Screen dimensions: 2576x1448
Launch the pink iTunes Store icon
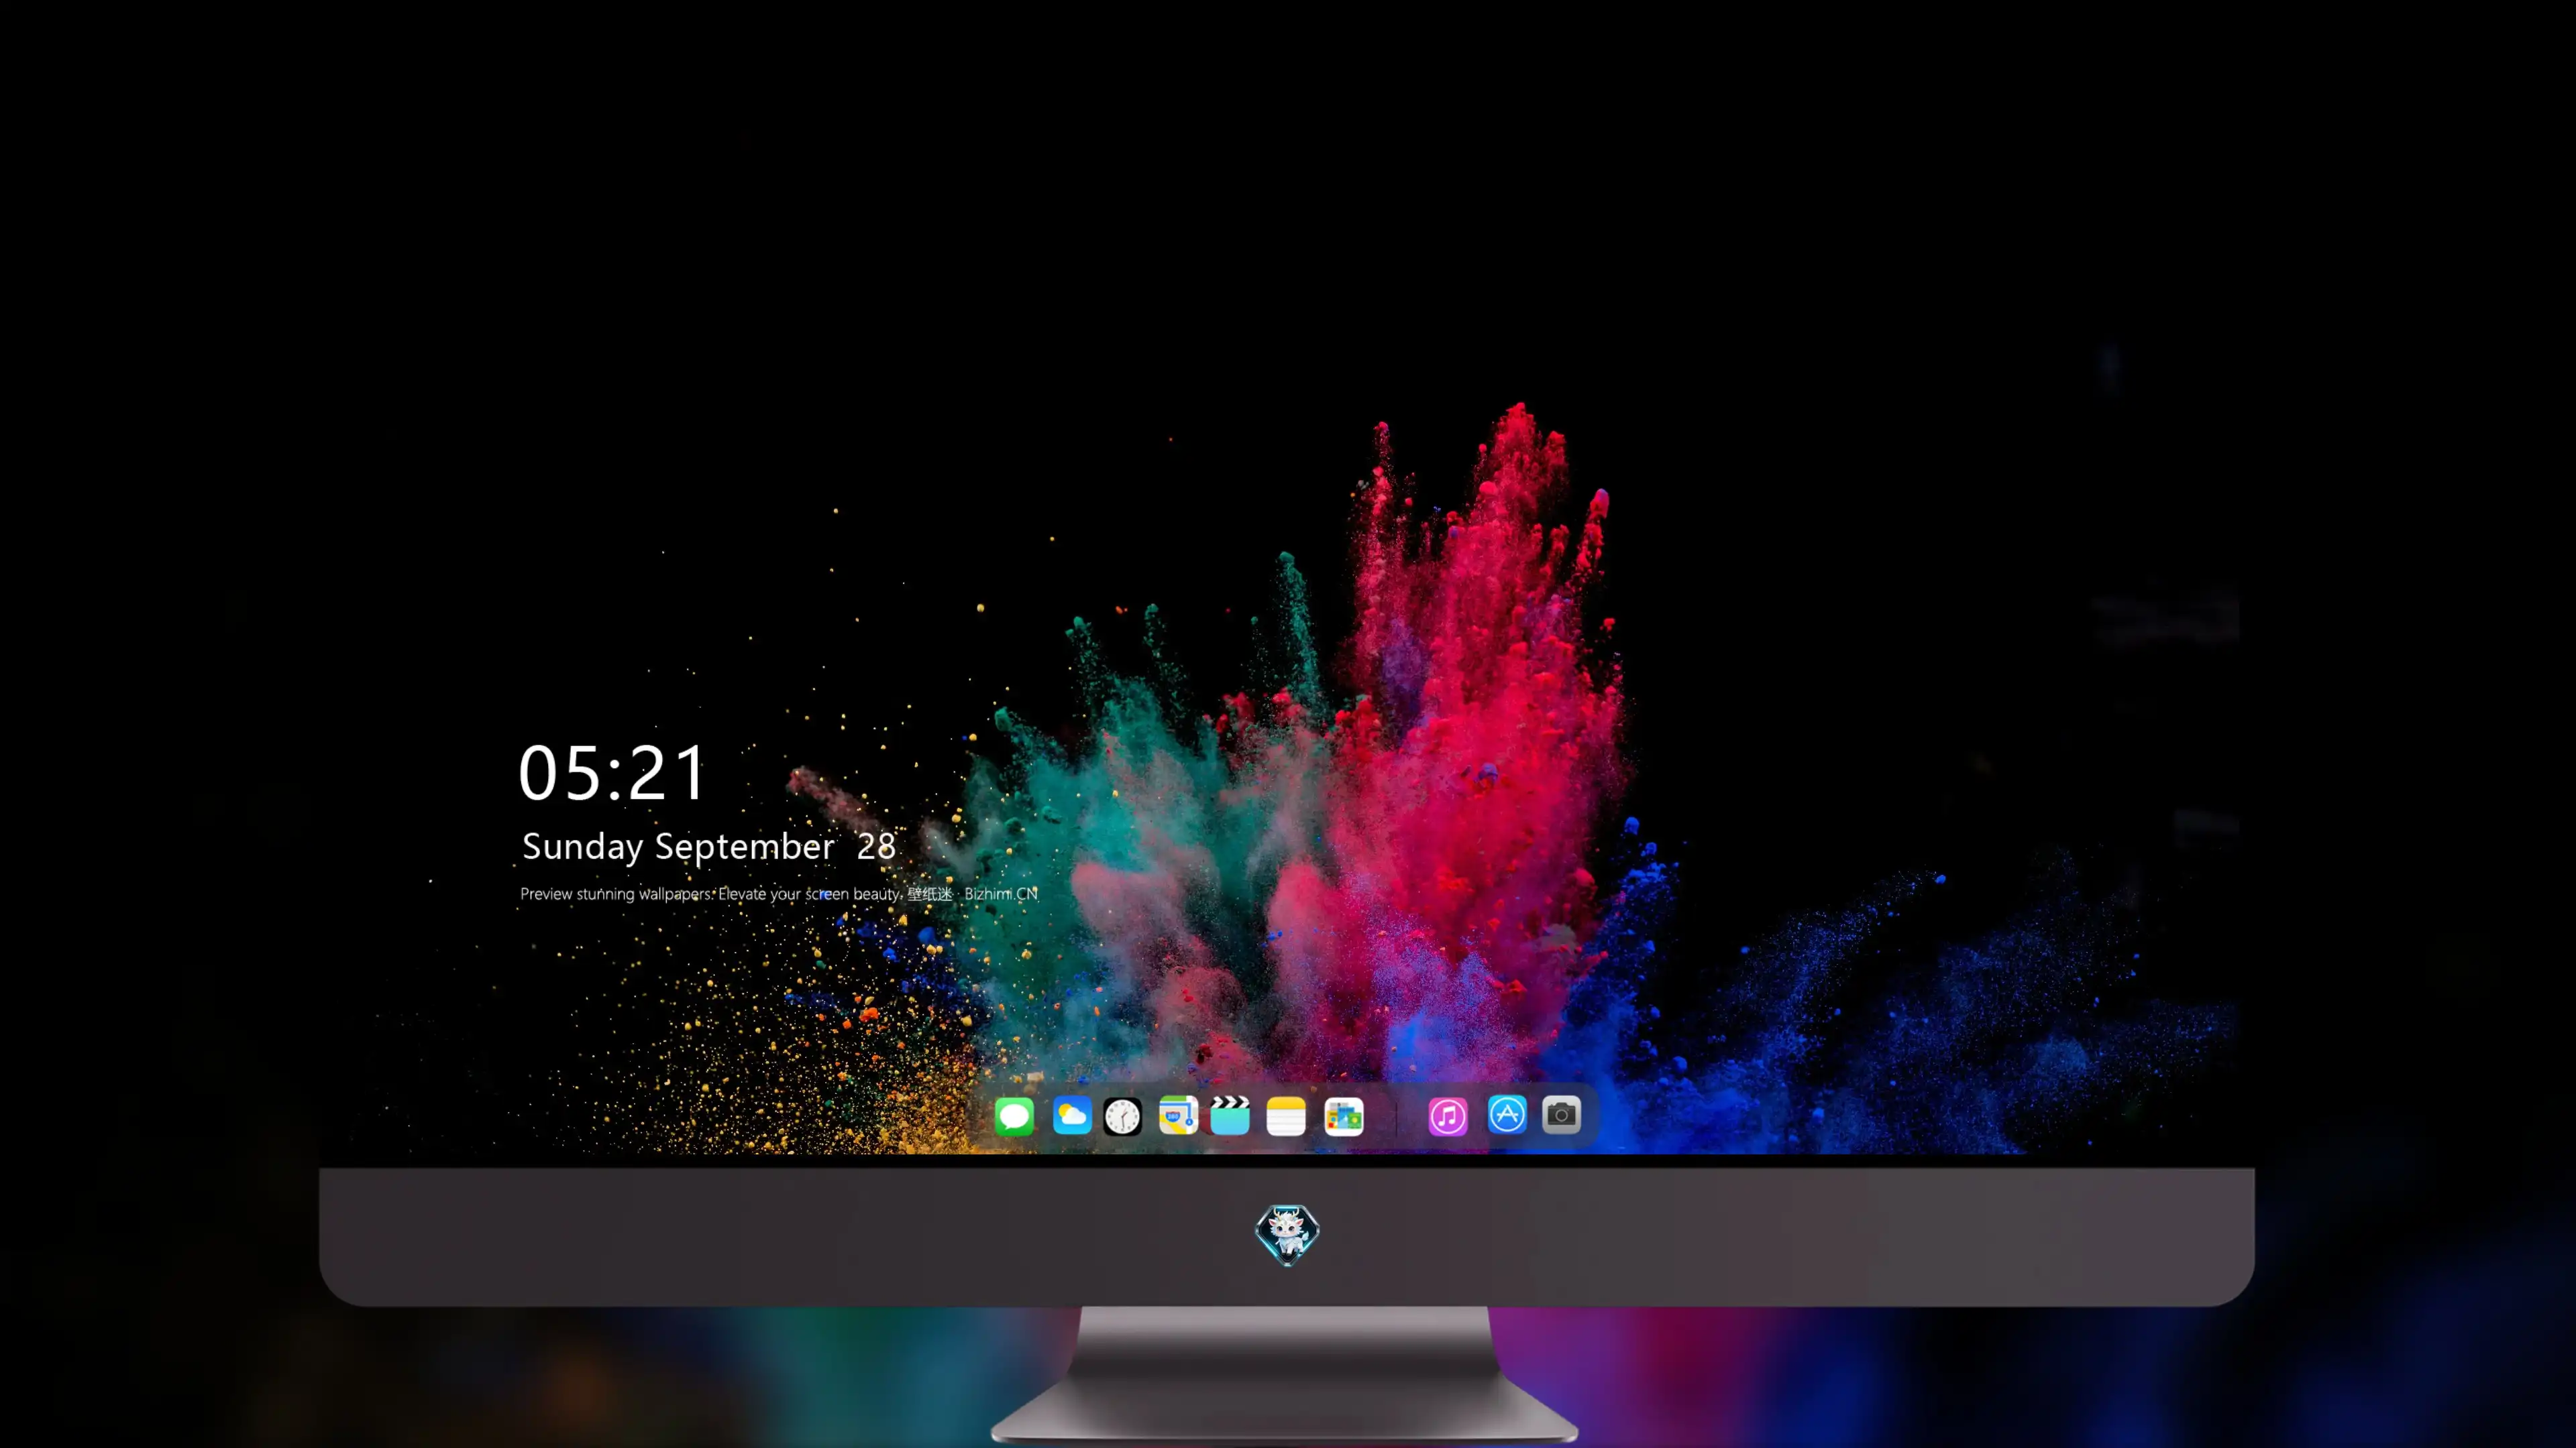1447,1116
